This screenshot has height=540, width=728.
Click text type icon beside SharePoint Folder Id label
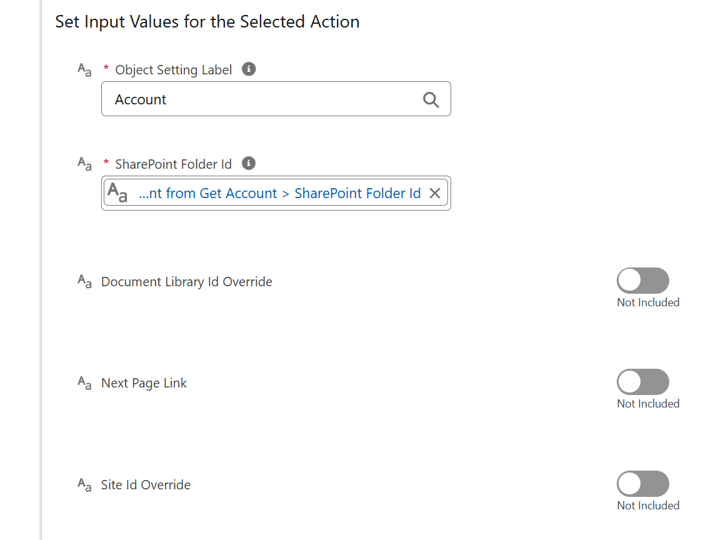tap(84, 164)
